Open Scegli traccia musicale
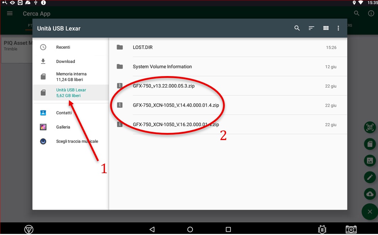Screen dimensions: 378x235 71,141
